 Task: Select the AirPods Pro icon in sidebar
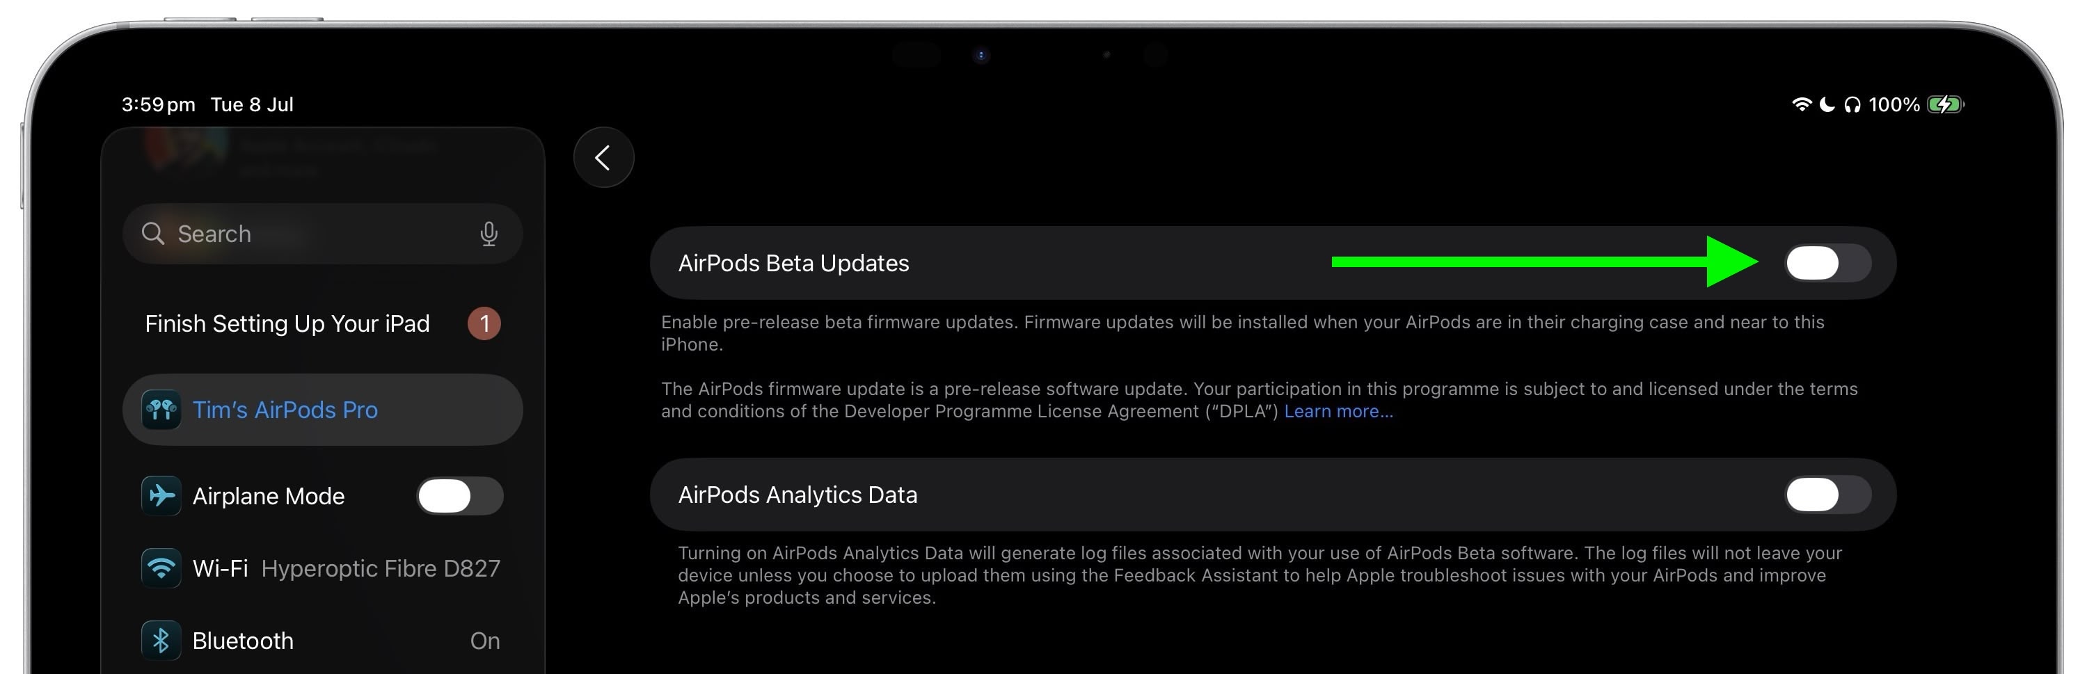click(x=161, y=410)
